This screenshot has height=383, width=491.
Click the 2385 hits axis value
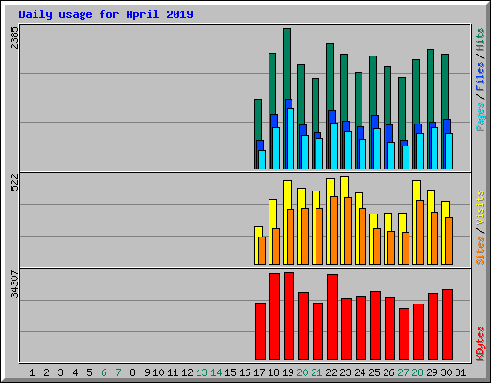coord(14,37)
